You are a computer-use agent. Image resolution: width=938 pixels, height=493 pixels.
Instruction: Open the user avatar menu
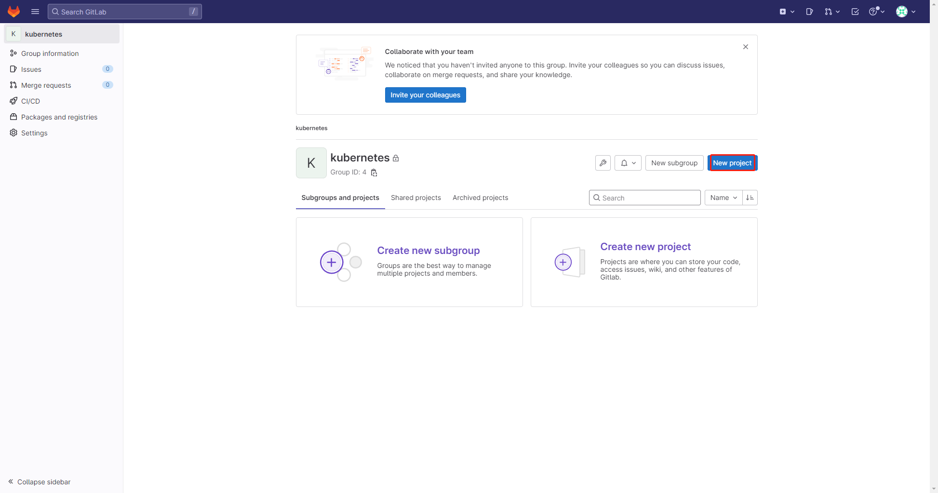[x=906, y=12]
